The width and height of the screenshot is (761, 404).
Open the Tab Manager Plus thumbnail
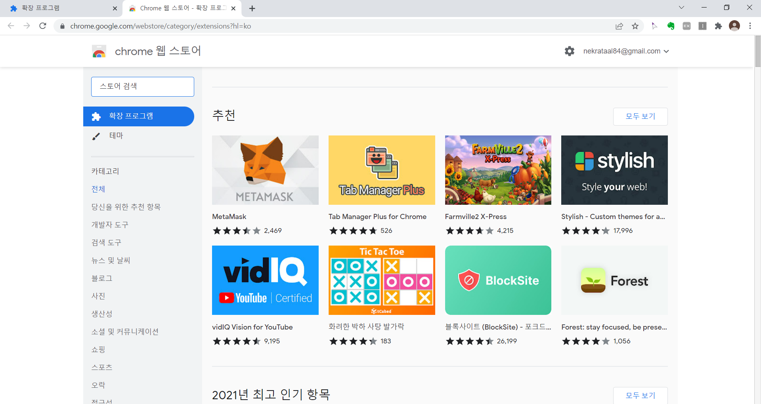pyautogui.click(x=382, y=170)
